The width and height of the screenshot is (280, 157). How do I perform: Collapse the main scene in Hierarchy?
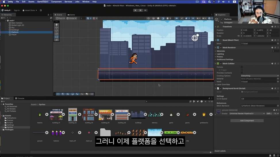pyautogui.click(x=6, y=21)
